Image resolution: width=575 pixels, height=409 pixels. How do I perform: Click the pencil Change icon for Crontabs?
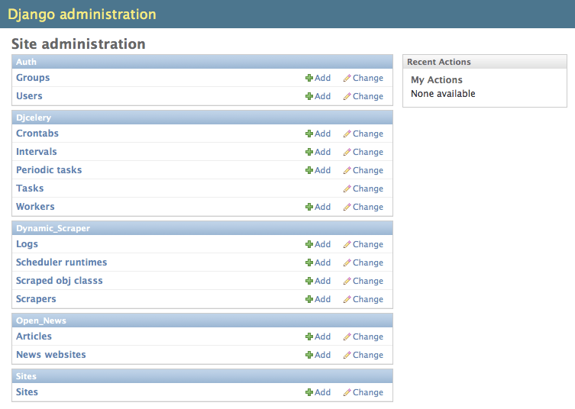(x=347, y=134)
